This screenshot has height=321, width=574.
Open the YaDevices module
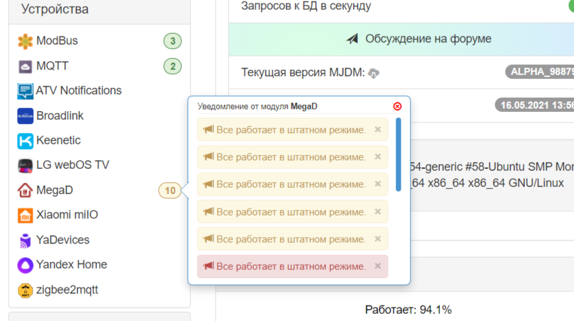click(63, 239)
